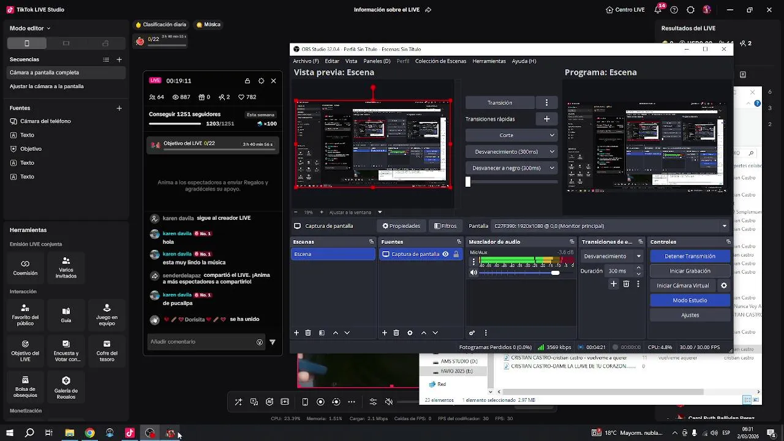Viewport: 784px width, 441px height.
Task: Open source properties gear in Fuentes toolbar
Action: coord(410,333)
